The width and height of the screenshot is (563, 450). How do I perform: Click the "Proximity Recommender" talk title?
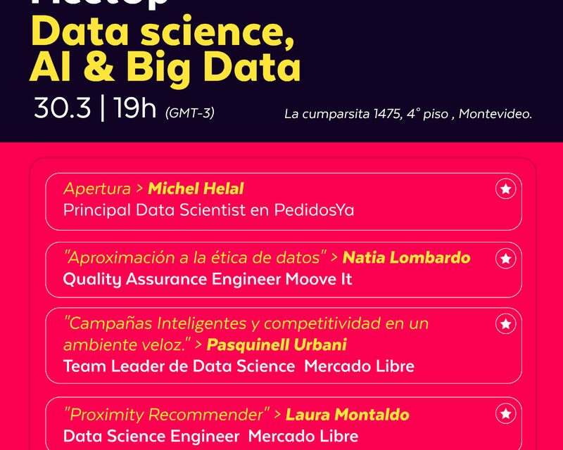(x=167, y=414)
